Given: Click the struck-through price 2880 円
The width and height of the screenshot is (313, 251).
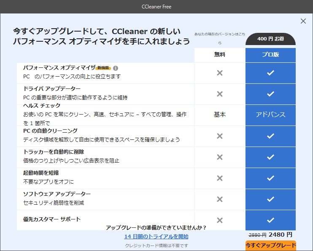Looking at the screenshot, I should [257, 235].
